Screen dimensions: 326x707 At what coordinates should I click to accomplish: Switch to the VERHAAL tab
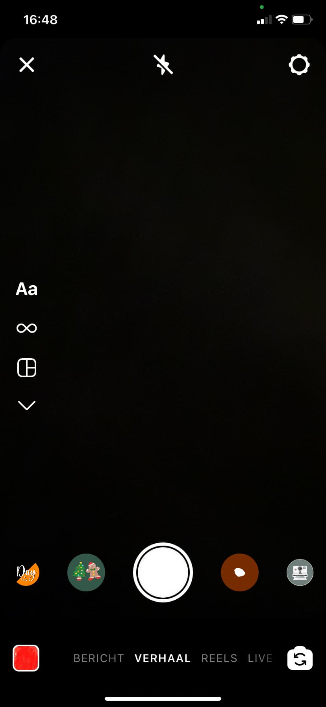(163, 658)
